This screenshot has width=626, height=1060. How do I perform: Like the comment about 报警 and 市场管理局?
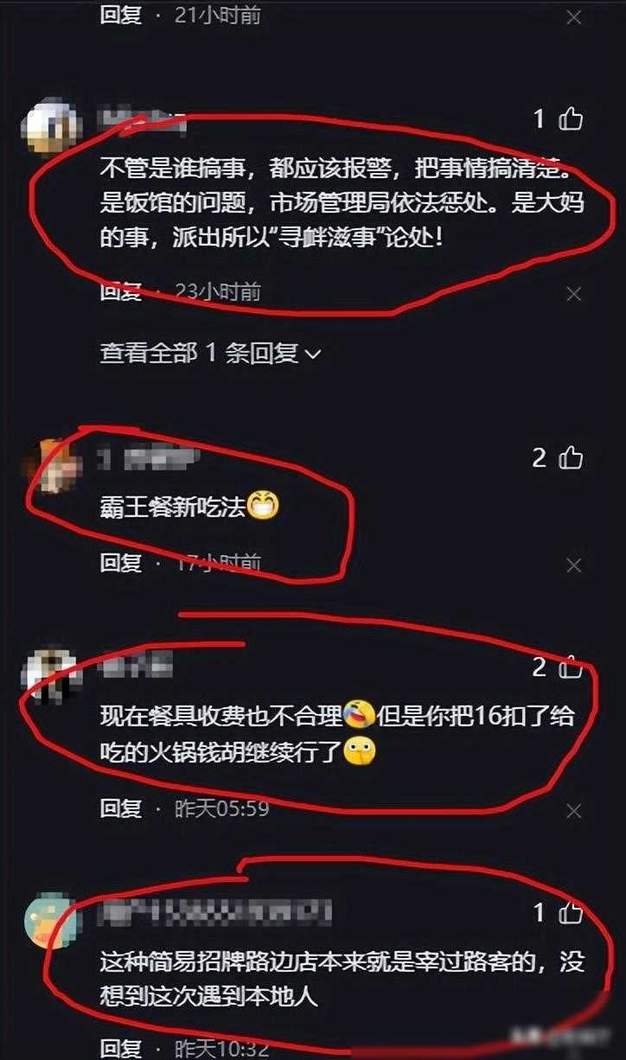(x=571, y=119)
